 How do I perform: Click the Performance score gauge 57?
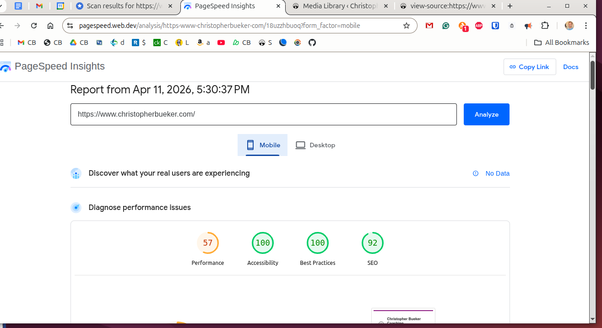[208, 243]
